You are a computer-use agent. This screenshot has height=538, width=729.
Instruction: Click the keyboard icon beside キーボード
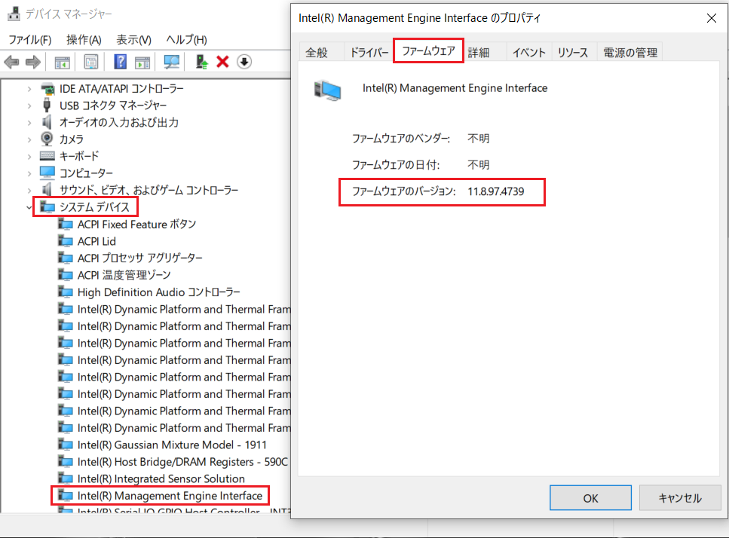[47, 156]
